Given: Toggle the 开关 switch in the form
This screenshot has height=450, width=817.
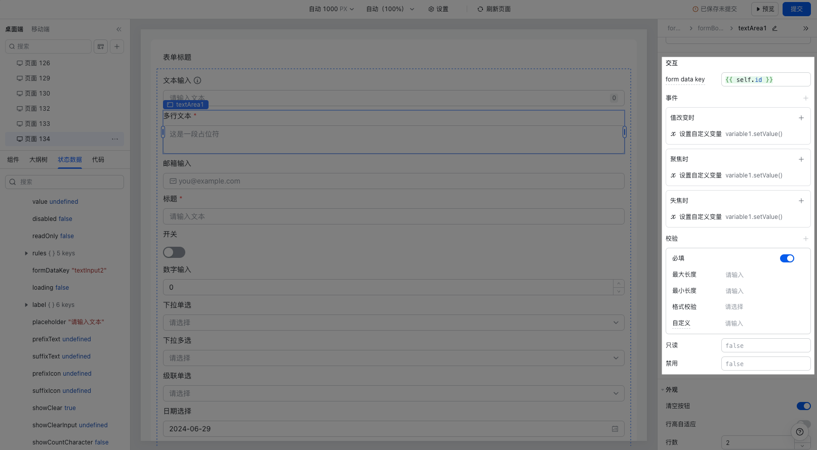Looking at the screenshot, I should [174, 252].
